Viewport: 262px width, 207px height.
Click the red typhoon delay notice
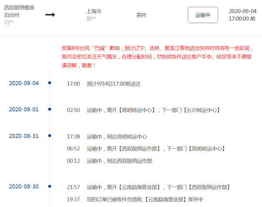(x=157, y=57)
